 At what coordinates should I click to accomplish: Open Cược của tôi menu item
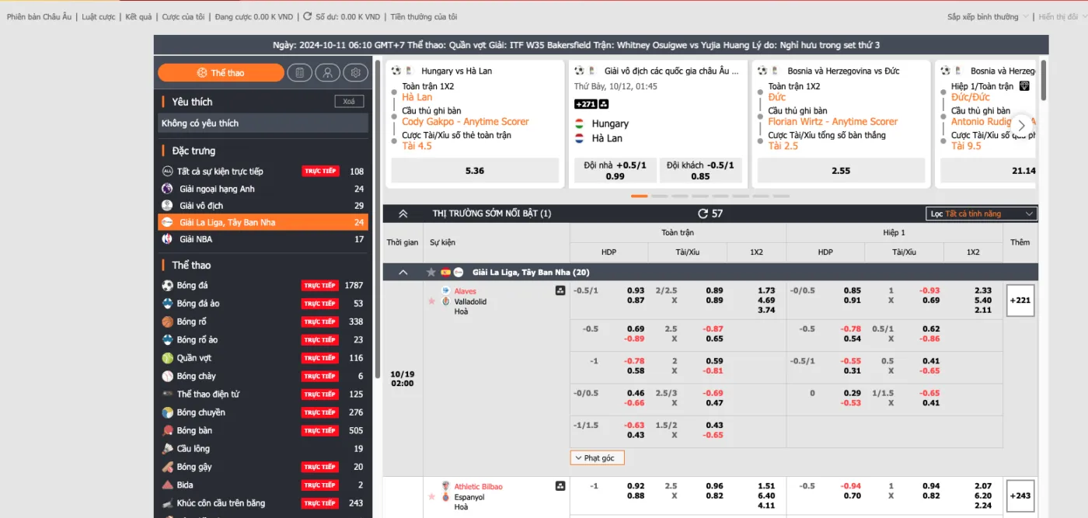[x=183, y=16]
